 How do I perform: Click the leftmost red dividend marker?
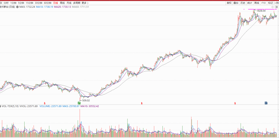tap(44, 103)
